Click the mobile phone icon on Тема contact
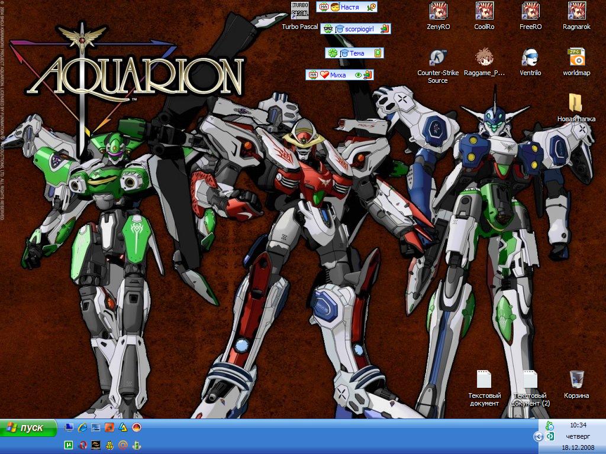This screenshot has width=606, height=454. (378, 53)
